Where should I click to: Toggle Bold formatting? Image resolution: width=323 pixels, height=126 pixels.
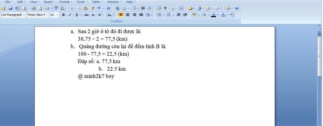coord(63,15)
